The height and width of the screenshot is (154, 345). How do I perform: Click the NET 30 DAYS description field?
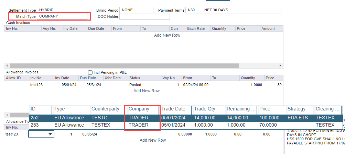tap(241, 10)
